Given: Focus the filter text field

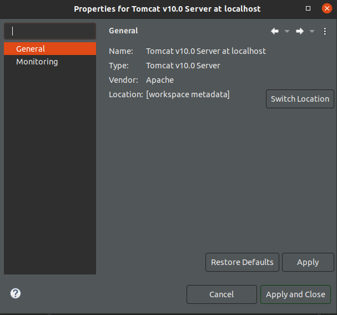Looking at the screenshot, I should click(50, 31).
